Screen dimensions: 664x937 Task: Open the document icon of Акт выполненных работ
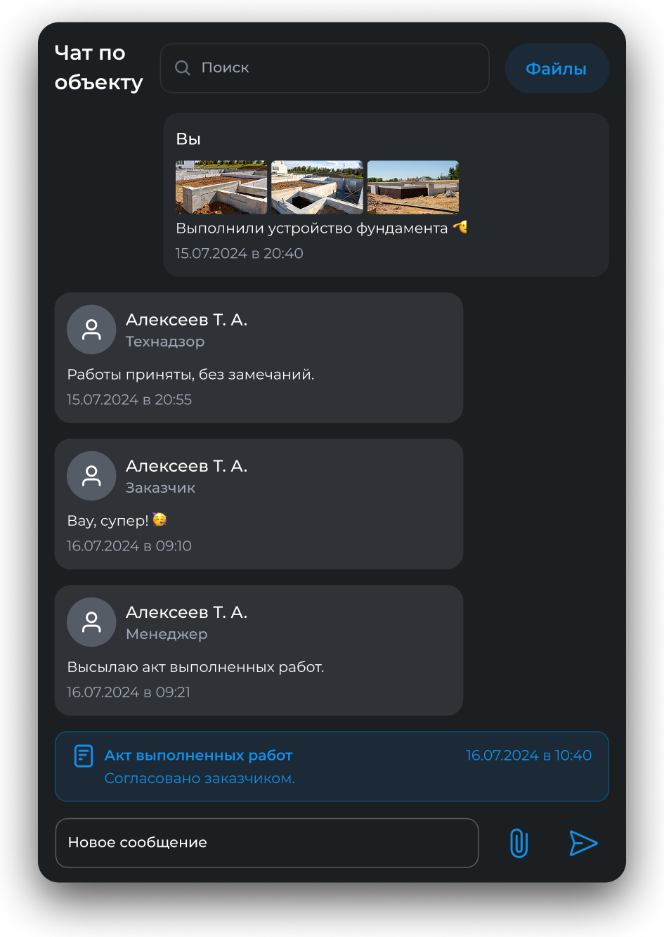[x=84, y=756]
